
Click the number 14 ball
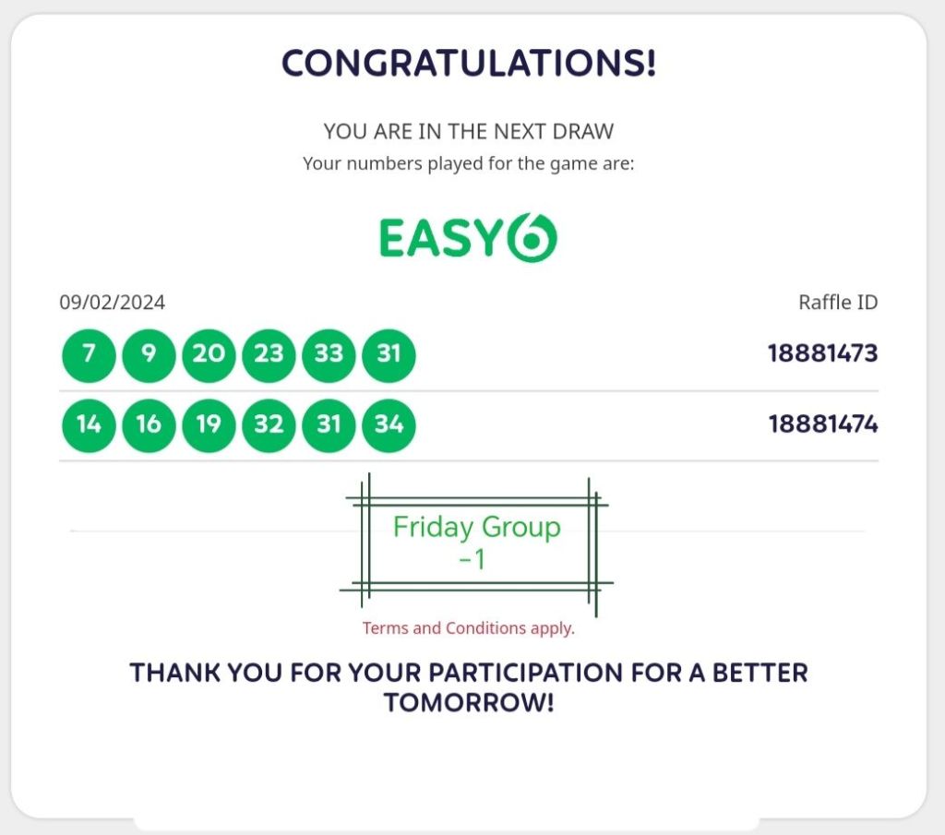pos(89,424)
